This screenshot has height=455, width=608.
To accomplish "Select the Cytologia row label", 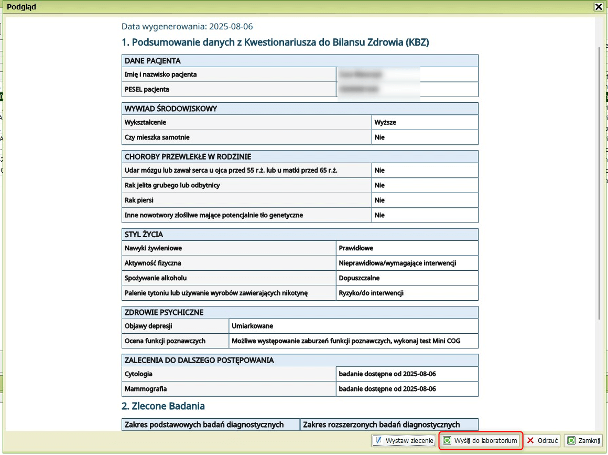I will (139, 374).
